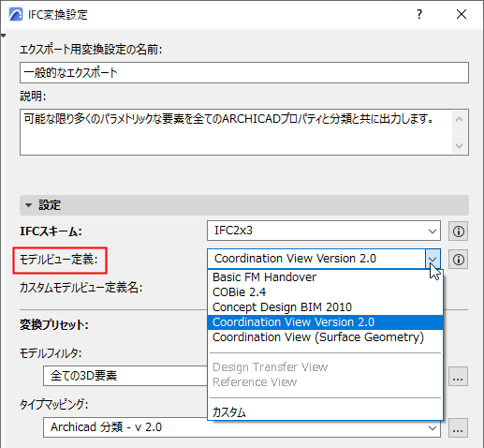The height and width of the screenshot is (448, 484).
Task: Open the ... button for モデルフィルタ
Action: coord(458,376)
